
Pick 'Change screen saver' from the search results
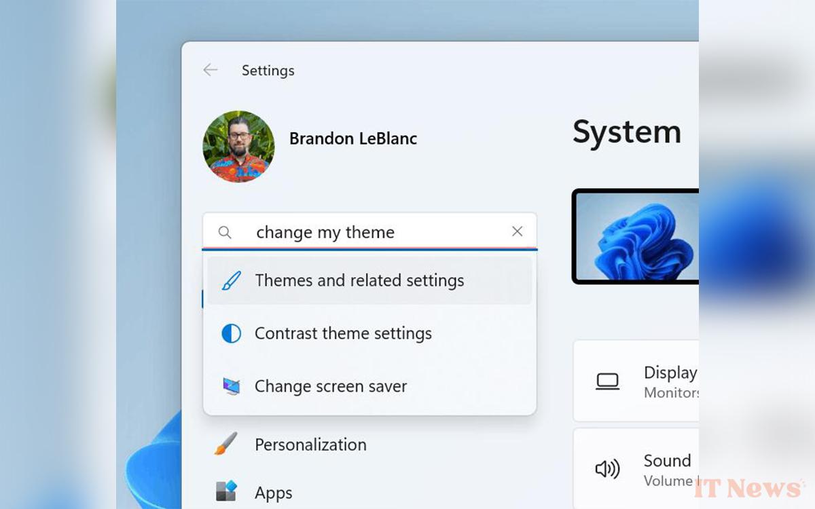[330, 386]
